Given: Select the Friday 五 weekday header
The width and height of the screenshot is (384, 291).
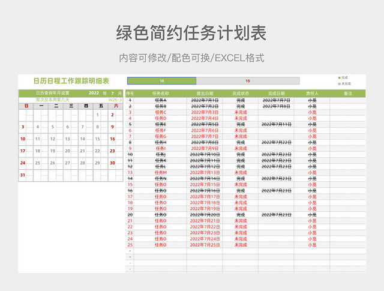Looking at the screenshot, I should click(101, 106).
